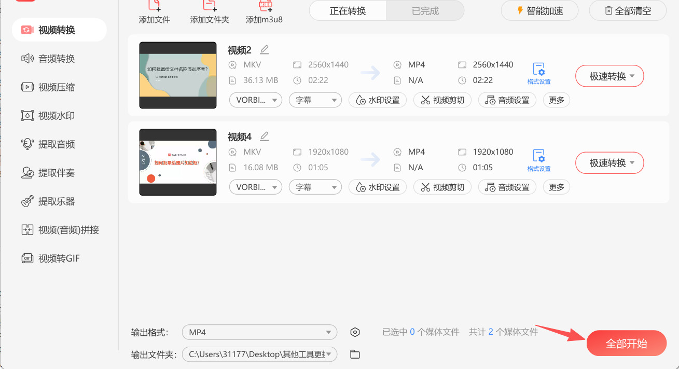Screen dimensions: 679x369
Task: Click the Clear All (全部清空) button
Action: tap(628, 11)
